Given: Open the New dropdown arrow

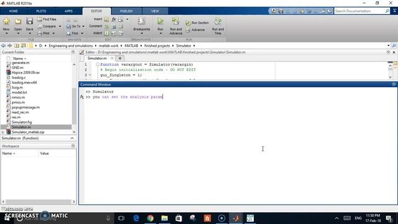Looking at the screenshot, I should tap(6, 34).
